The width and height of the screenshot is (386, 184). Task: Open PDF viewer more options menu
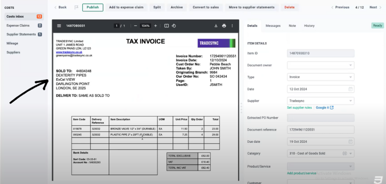[232, 26]
